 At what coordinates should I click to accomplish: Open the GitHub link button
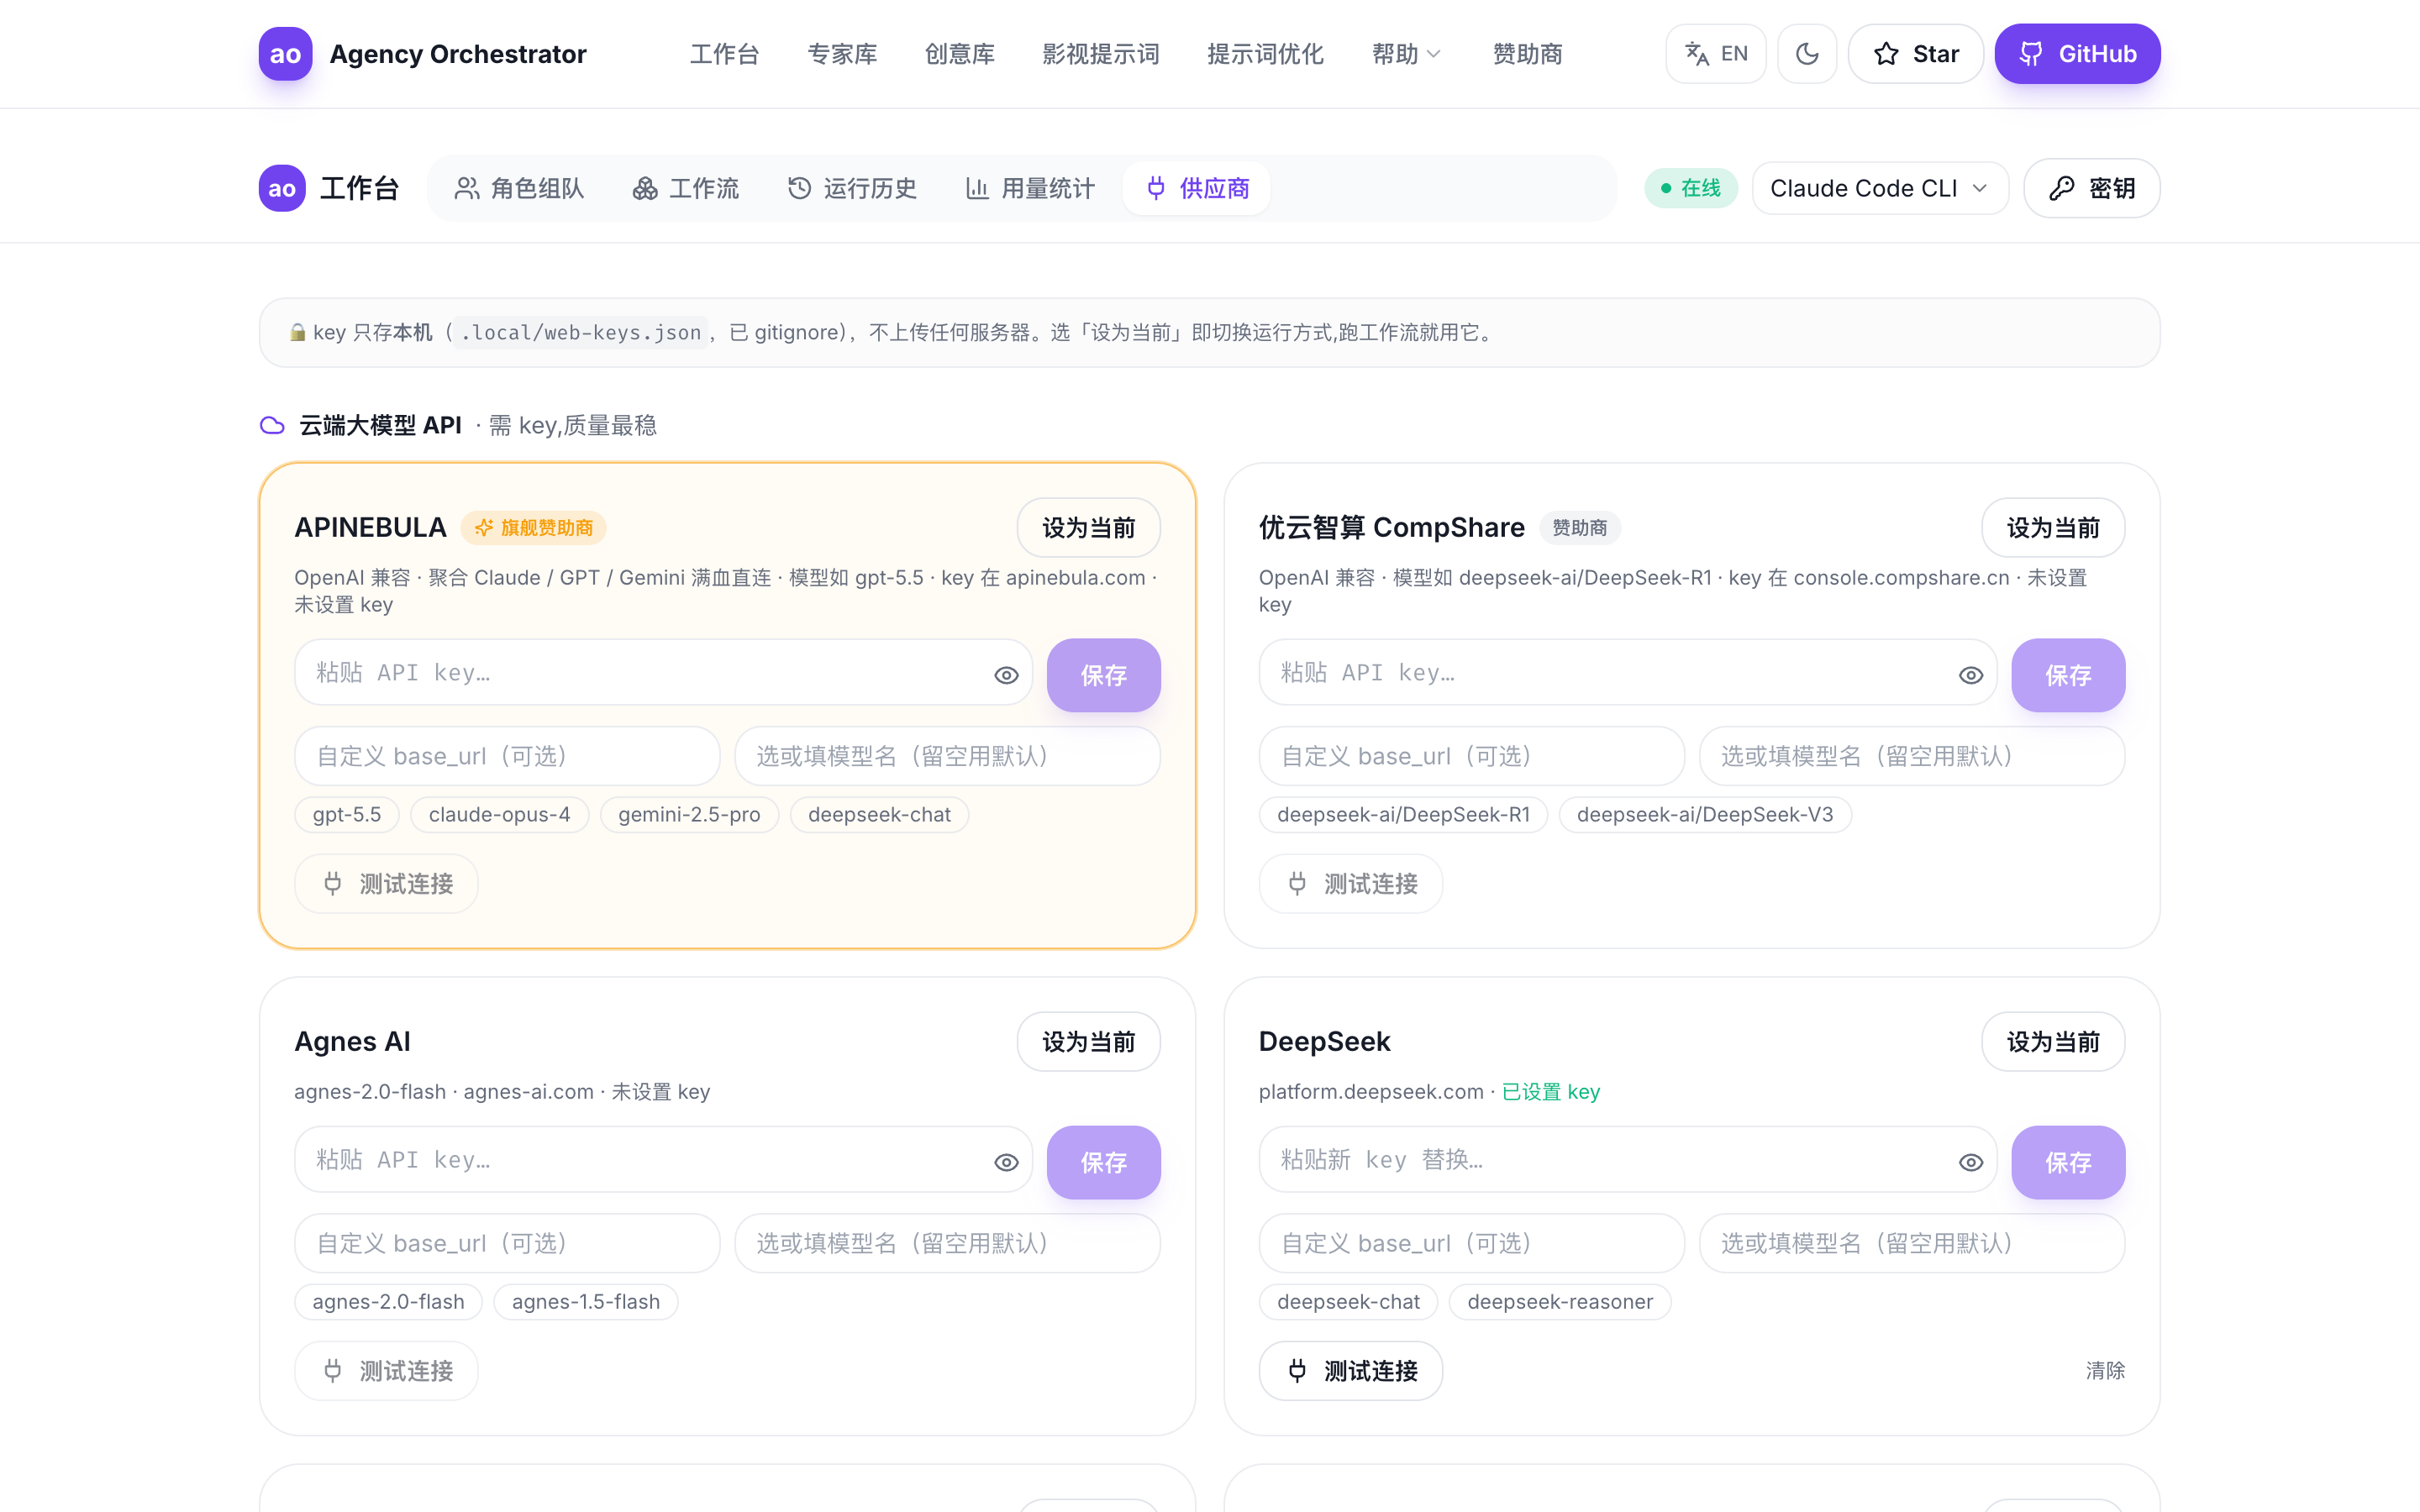pyautogui.click(x=2077, y=54)
